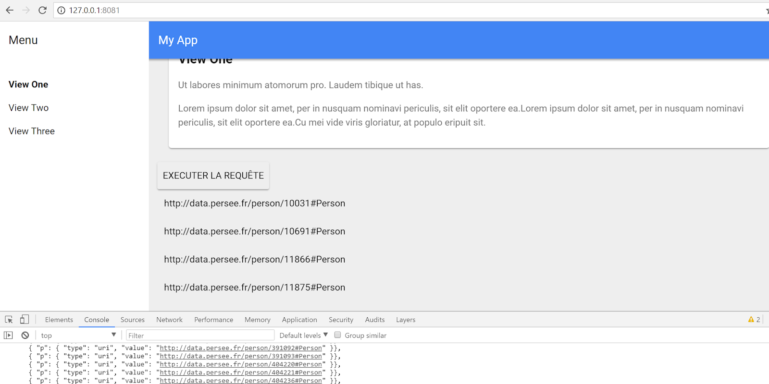Toggle the device toolbar icon in DevTools
769x384 pixels.
(x=25, y=320)
